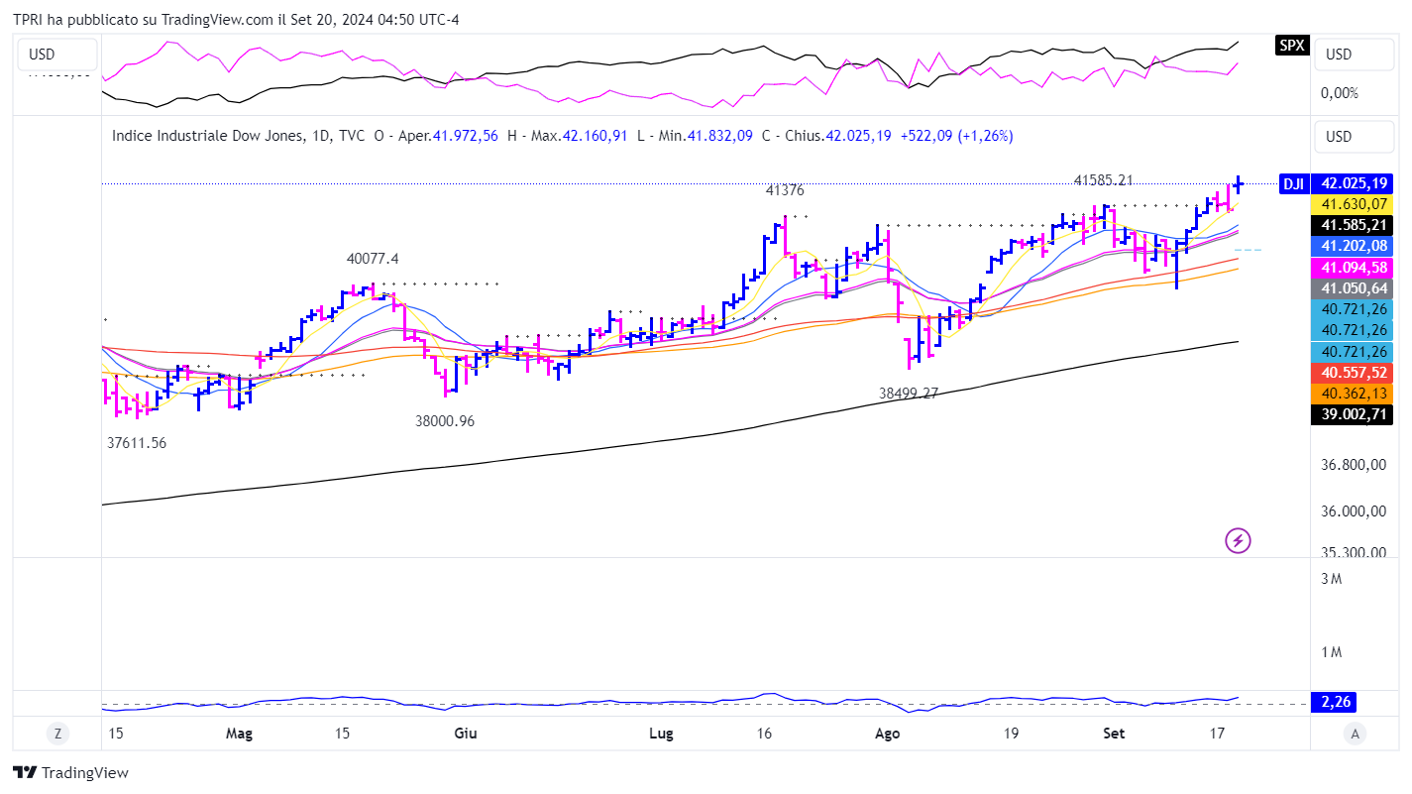Click the red 40.557,52 price label

click(x=1352, y=372)
